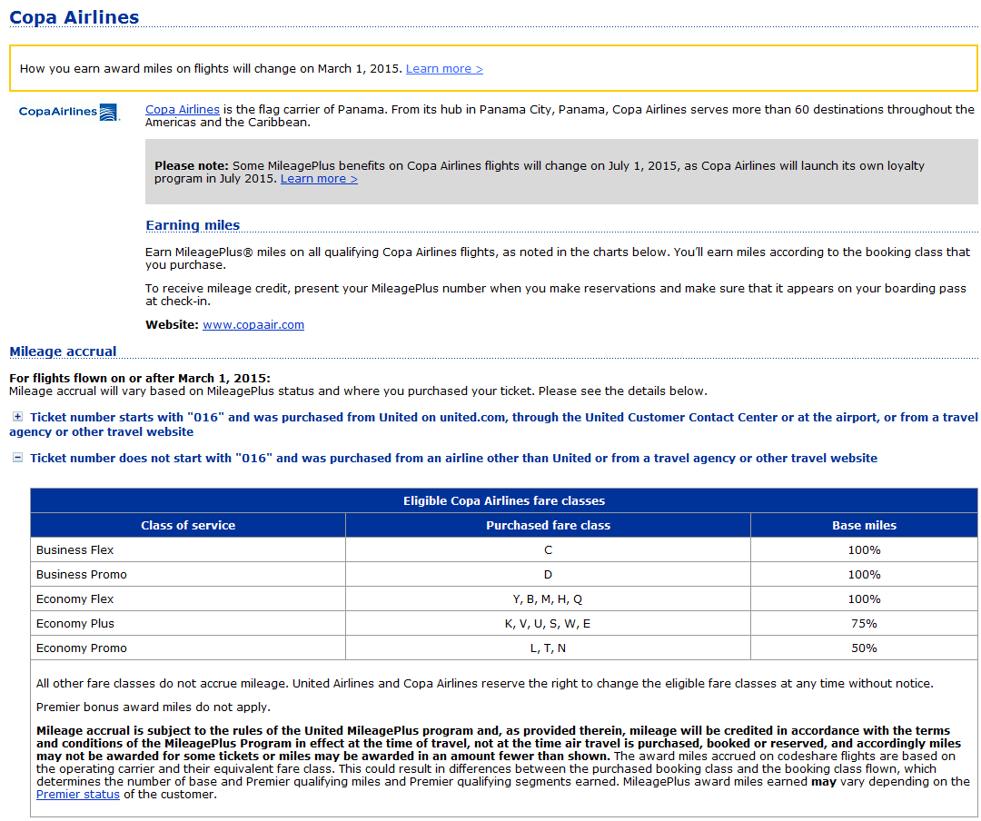Open Learn more link in gray note
981x821 pixels.
point(319,179)
